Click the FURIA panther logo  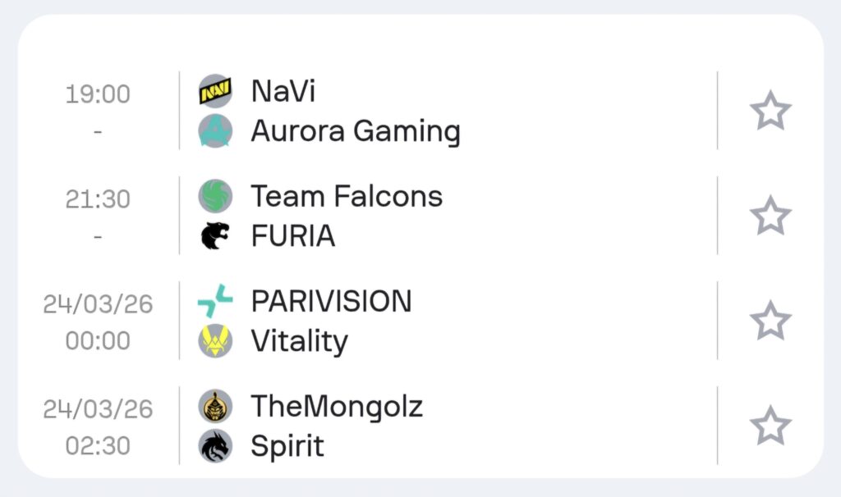[215, 236]
